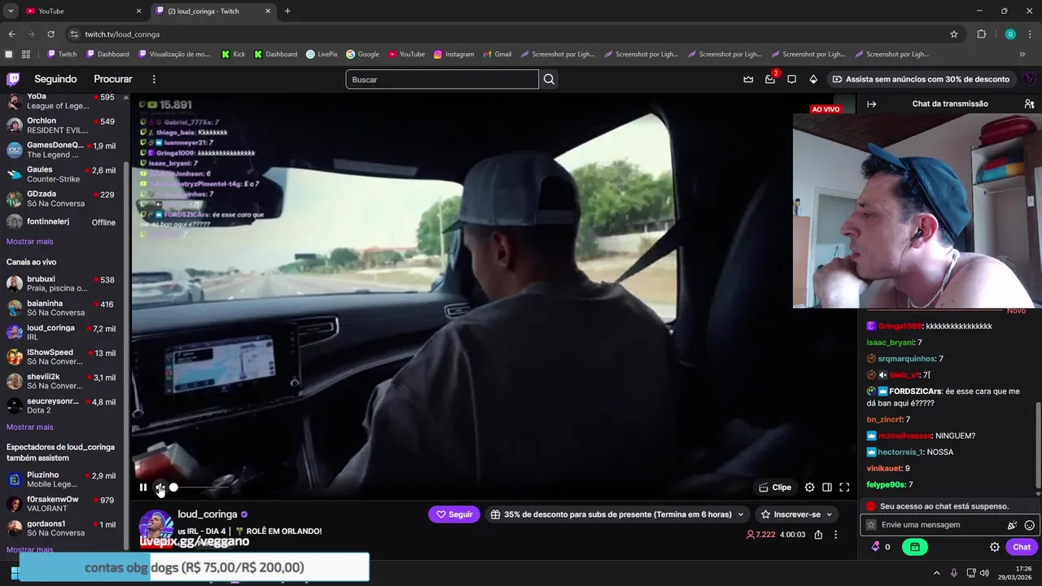Open the Chrome extensions puzzle icon
1042x586 pixels.
click(981, 34)
